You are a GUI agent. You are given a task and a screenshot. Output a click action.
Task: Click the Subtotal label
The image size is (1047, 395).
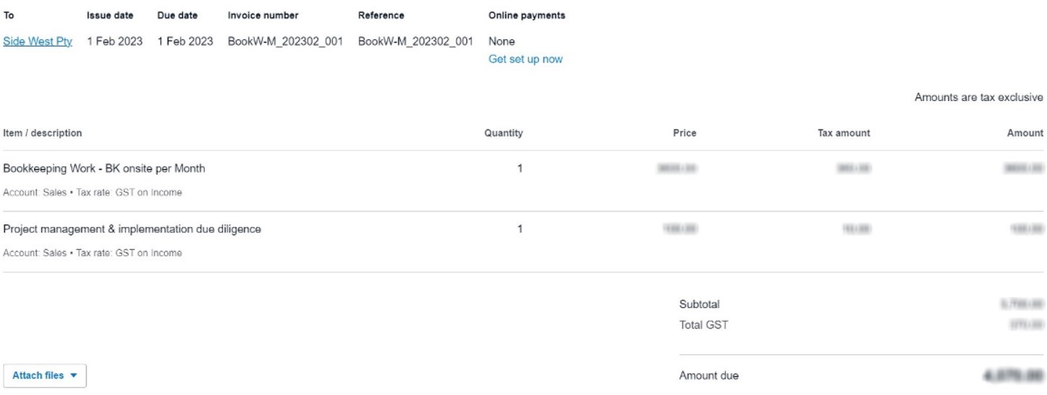(699, 304)
